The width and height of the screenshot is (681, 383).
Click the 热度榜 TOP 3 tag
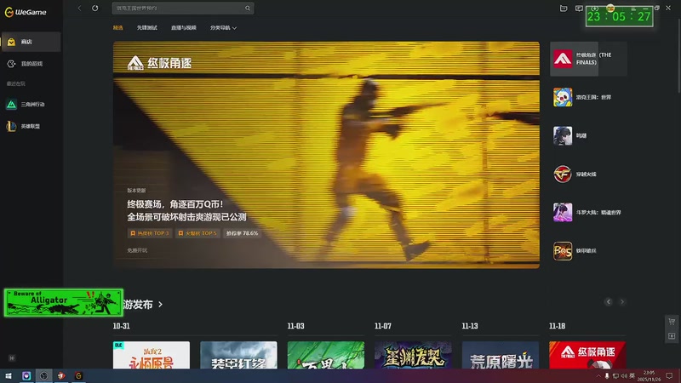coord(150,233)
